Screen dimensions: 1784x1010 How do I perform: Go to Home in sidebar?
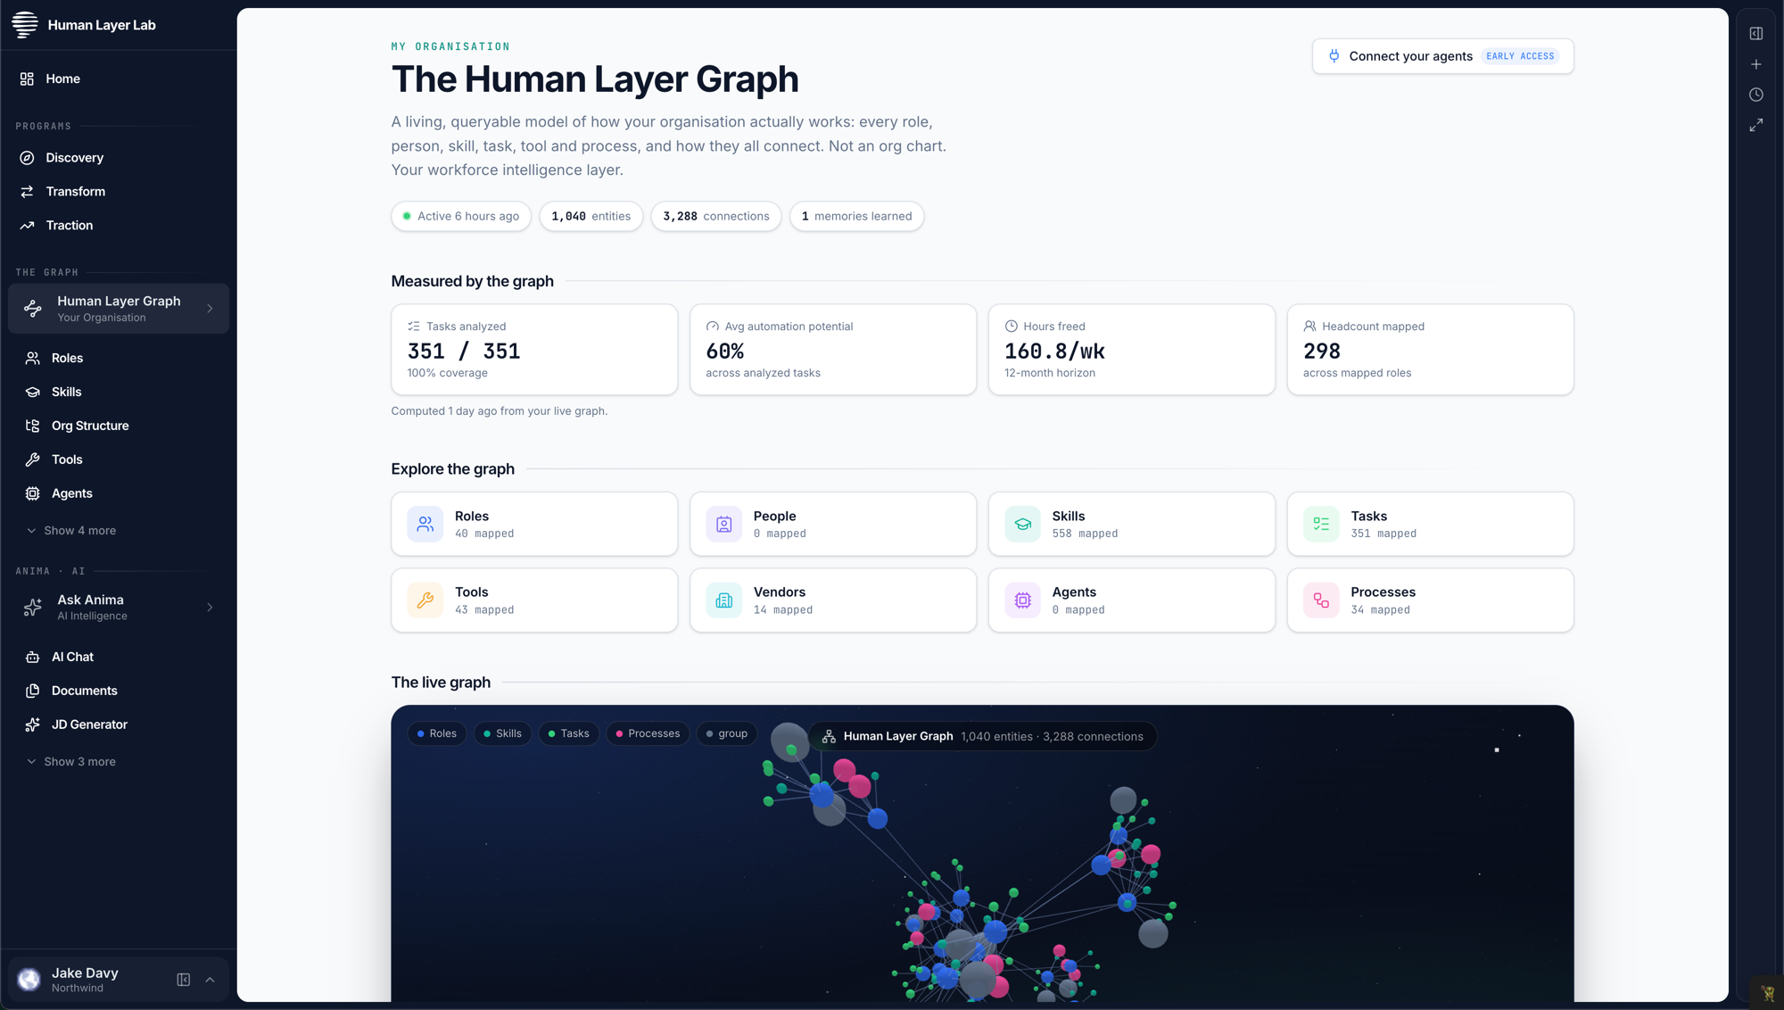click(119, 79)
